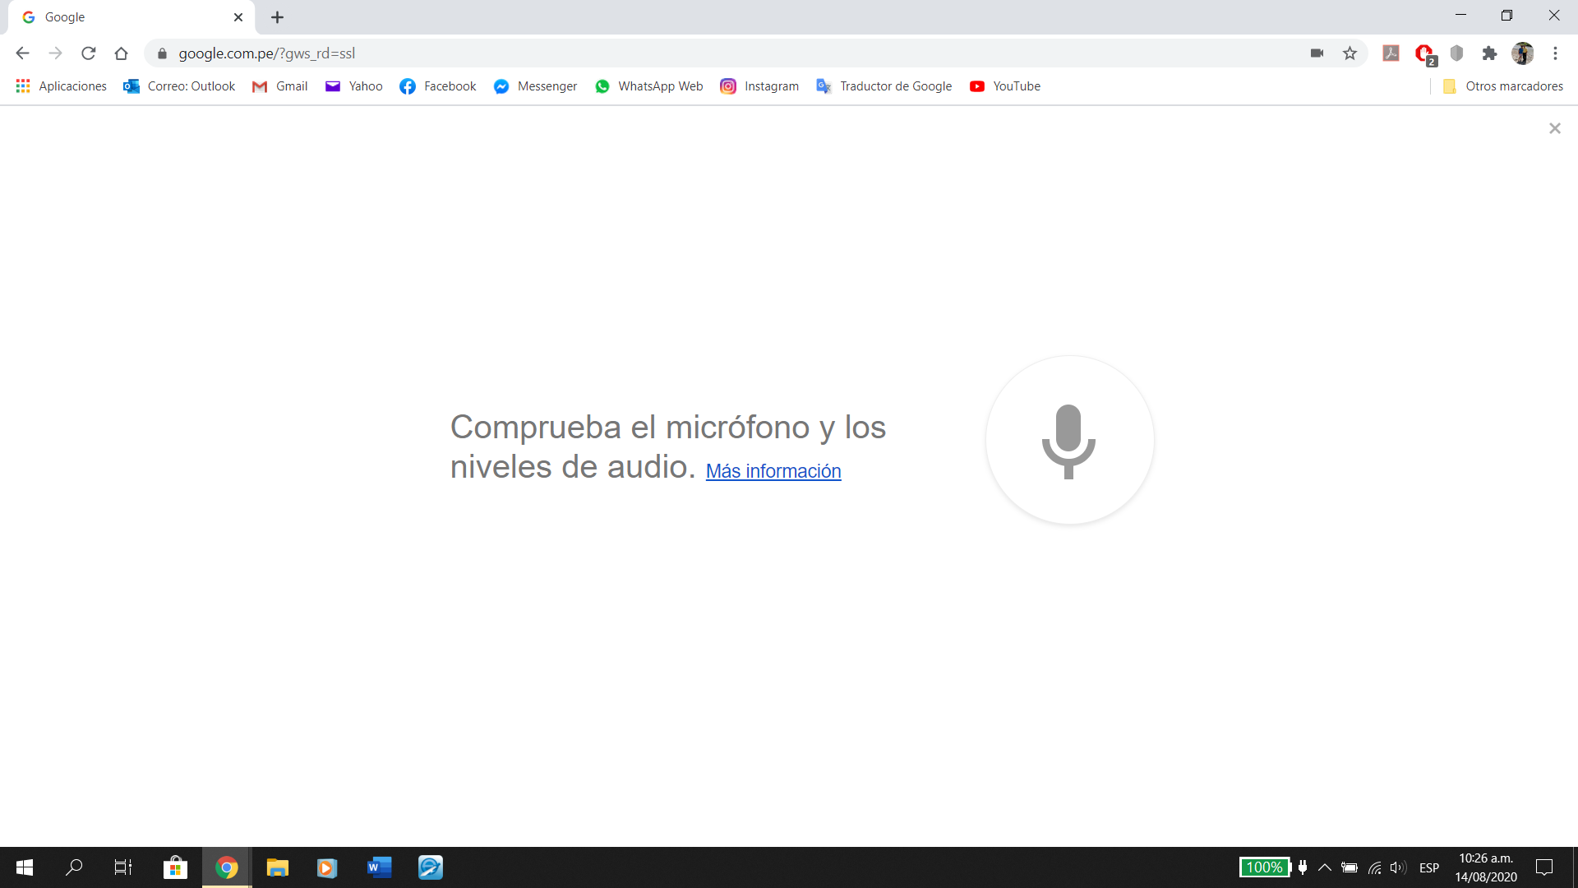Open the WhatsApp Web bookmark
This screenshot has height=888, width=1578.
[x=649, y=86]
